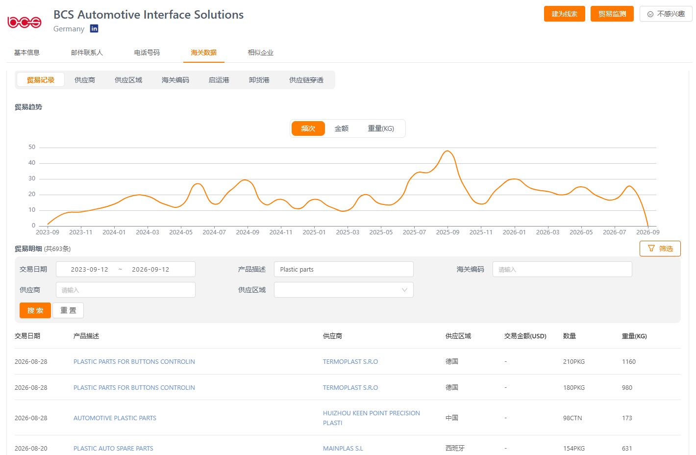
Task: Switch chart to 金额 view
Action: [342, 128]
